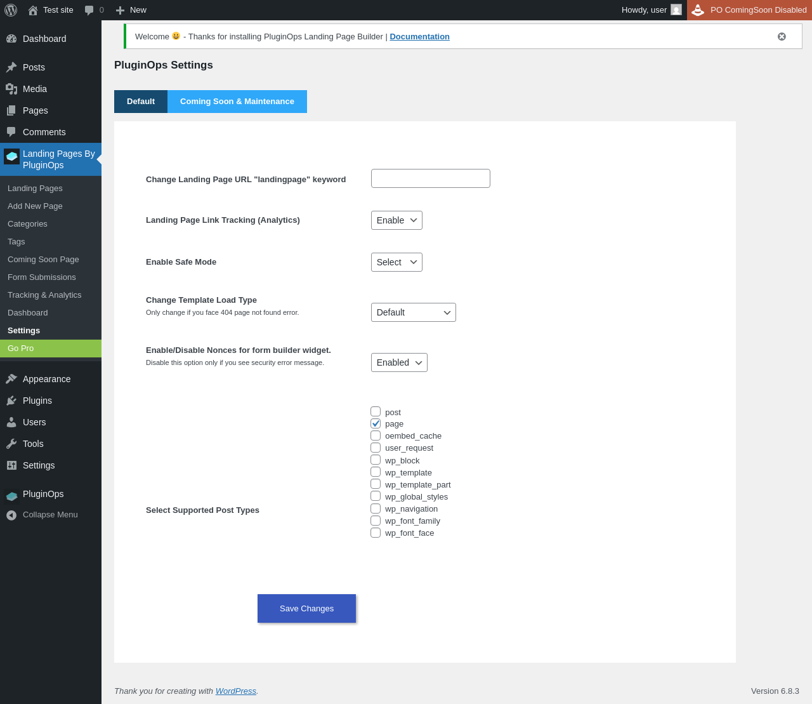Click the PluginOps Settings heading
The width and height of the screenshot is (812, 704).
(x=164, y=65)
